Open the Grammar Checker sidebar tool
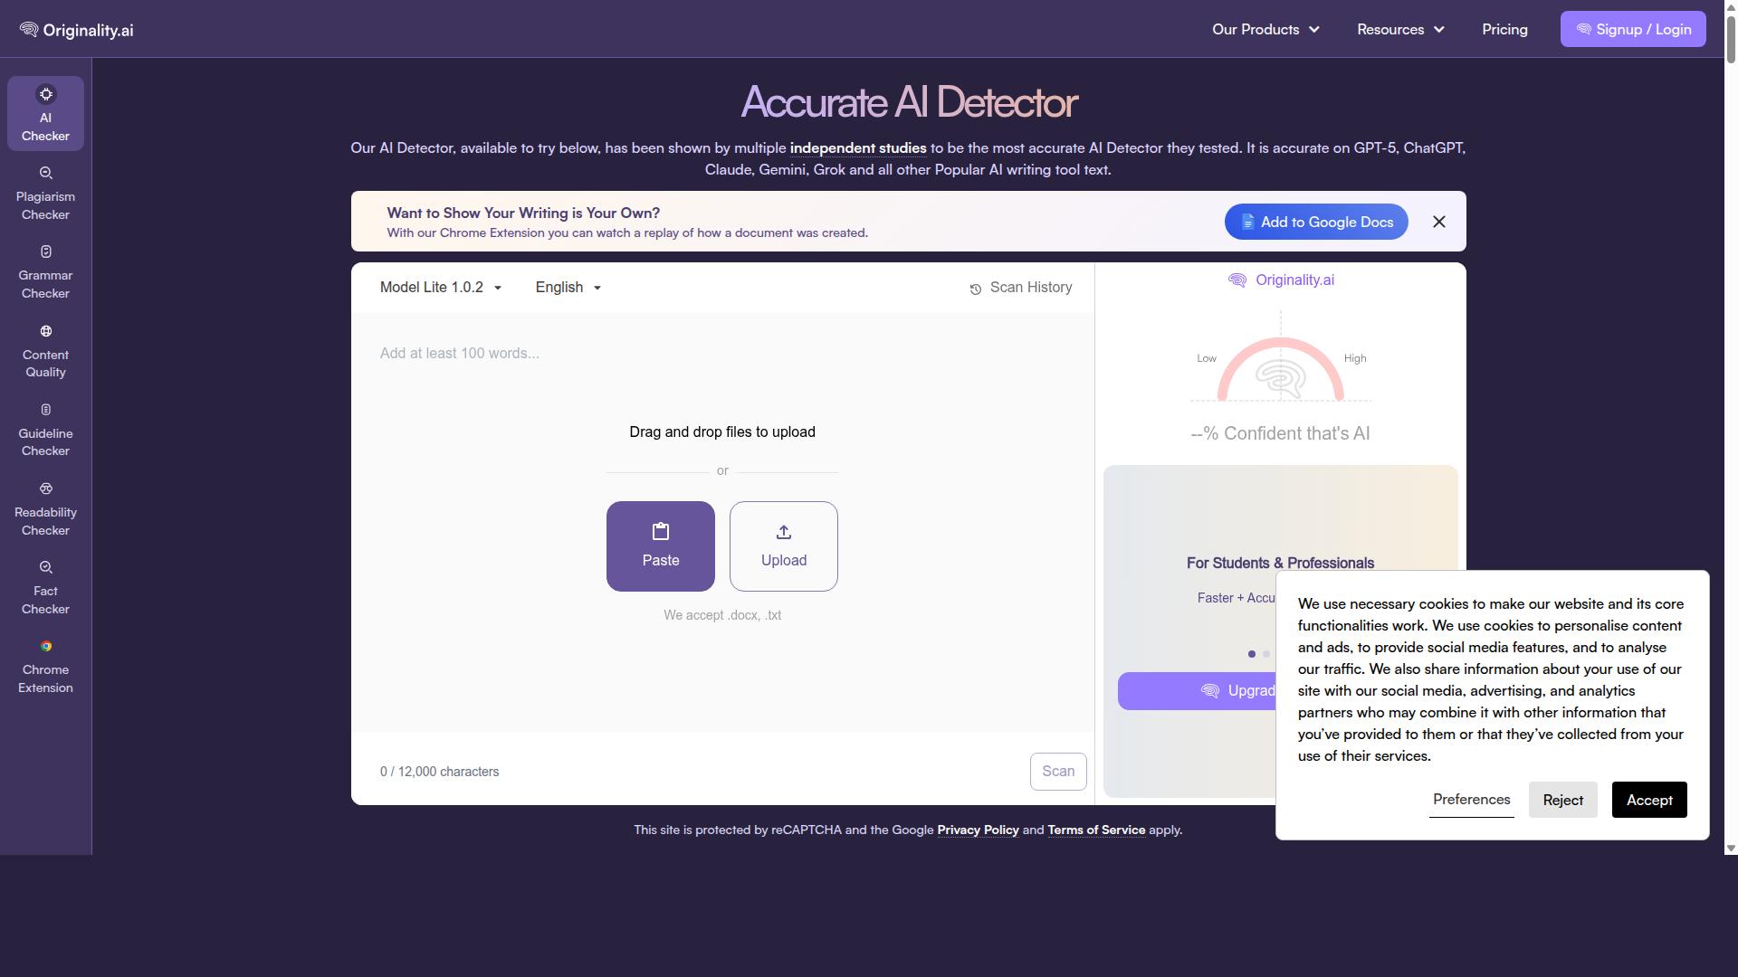 (45, 271)
